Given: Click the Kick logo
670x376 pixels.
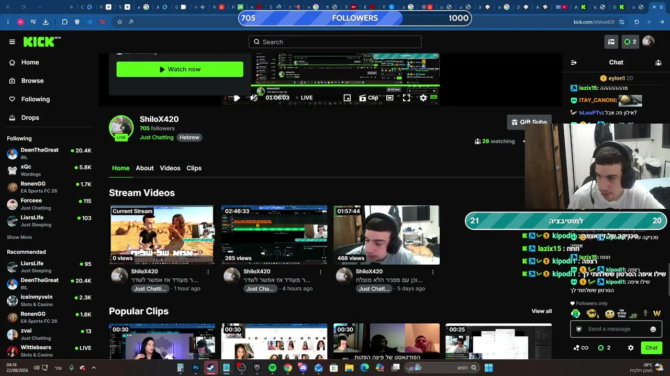Looking at the screenshot, I should coord(42,42).
